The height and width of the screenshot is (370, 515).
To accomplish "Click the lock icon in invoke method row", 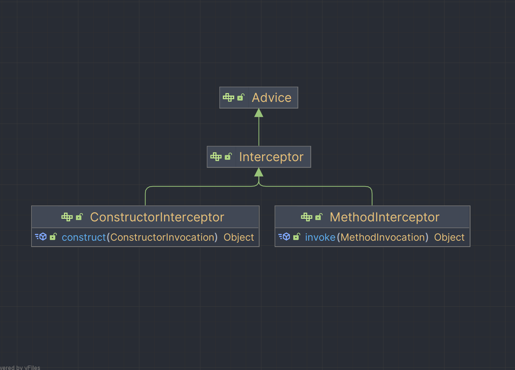I will pyautogui.click(x=297, y=237).
